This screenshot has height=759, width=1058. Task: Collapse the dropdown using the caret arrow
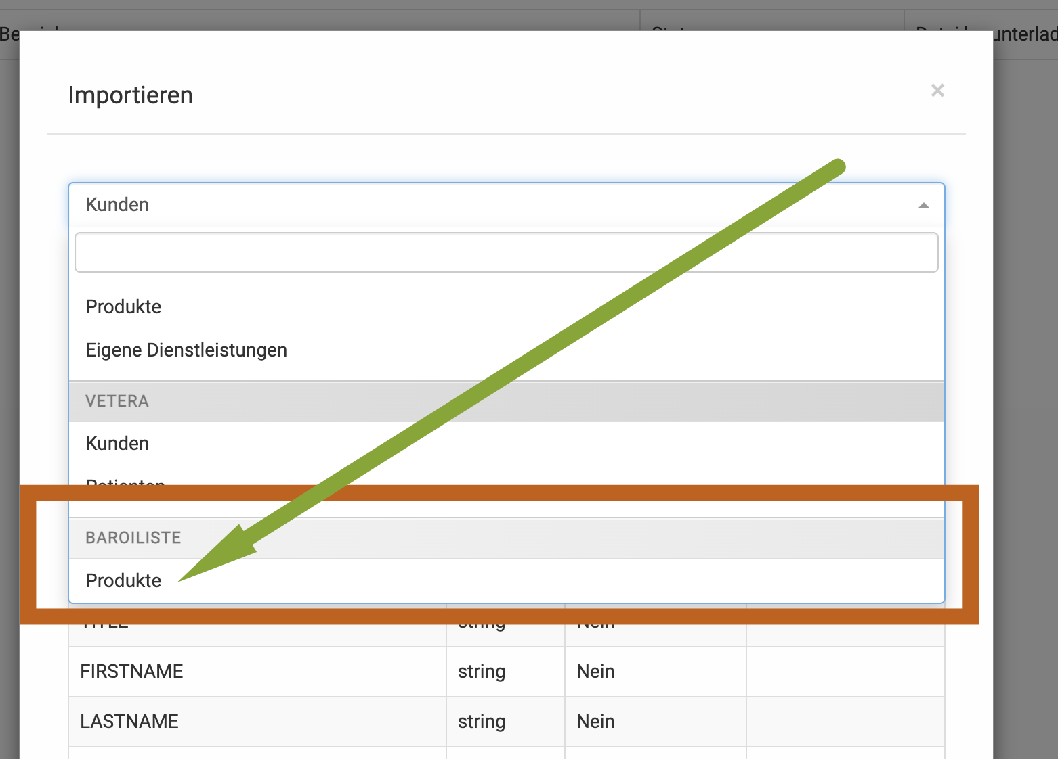pos(923,205)
